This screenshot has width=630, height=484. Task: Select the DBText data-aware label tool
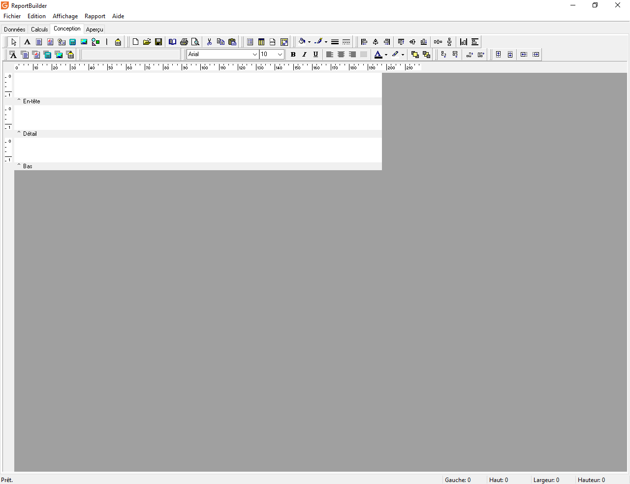[13, 55]
